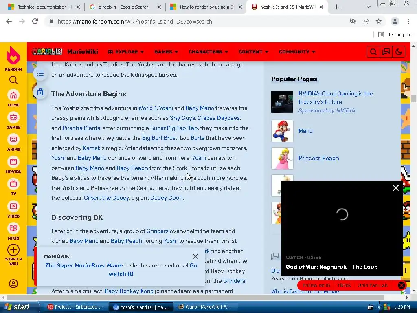Dismiss red social bar with X
Viewport: 417px width, 313px height.
(x=401, y=285)
